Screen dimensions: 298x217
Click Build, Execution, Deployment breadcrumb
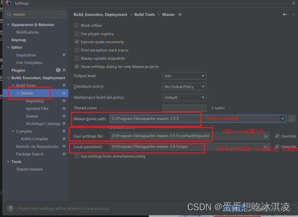point(100,15)
